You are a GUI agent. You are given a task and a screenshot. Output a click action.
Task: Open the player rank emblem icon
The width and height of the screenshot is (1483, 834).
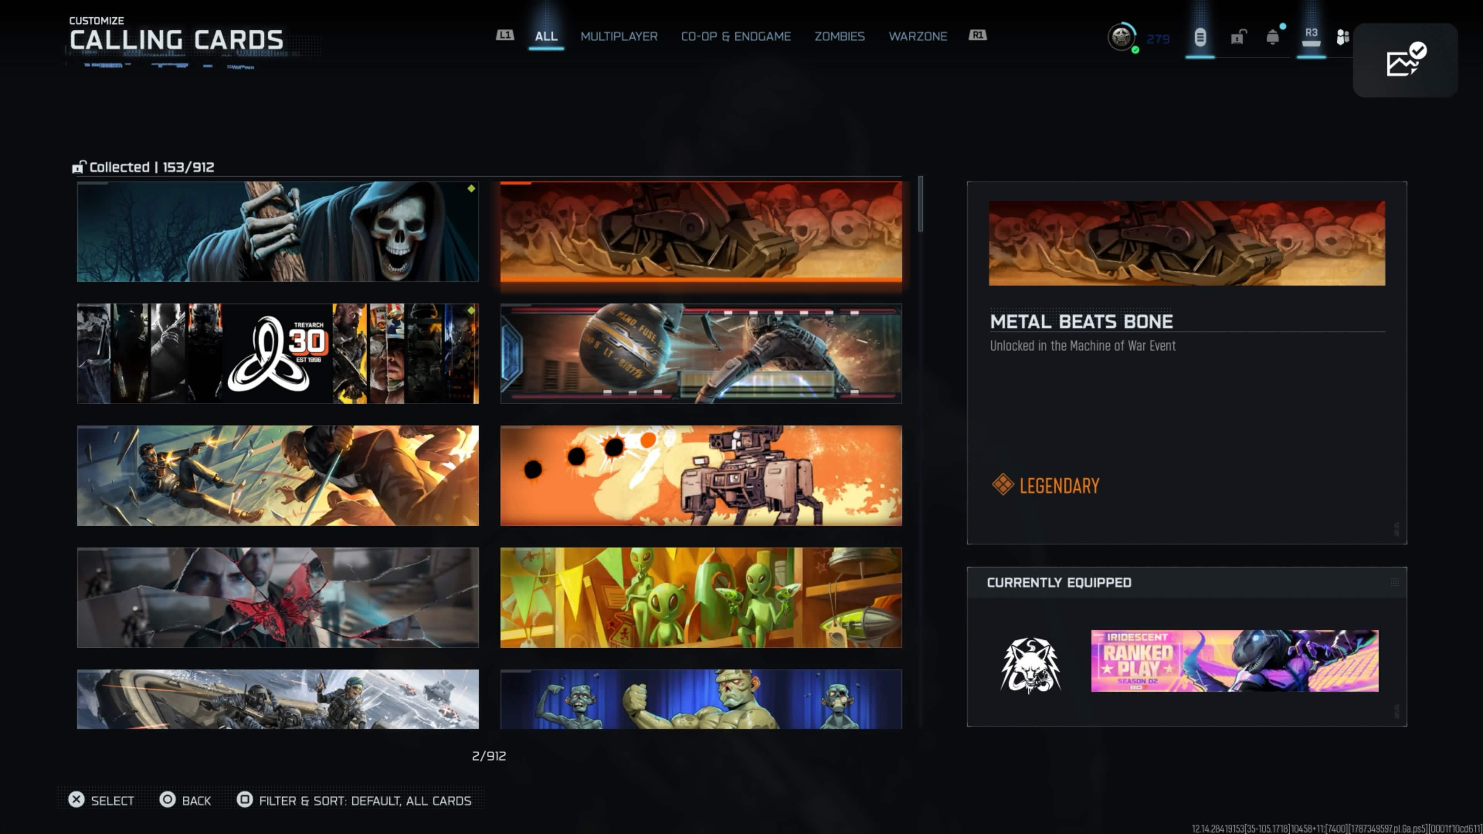1121,37
